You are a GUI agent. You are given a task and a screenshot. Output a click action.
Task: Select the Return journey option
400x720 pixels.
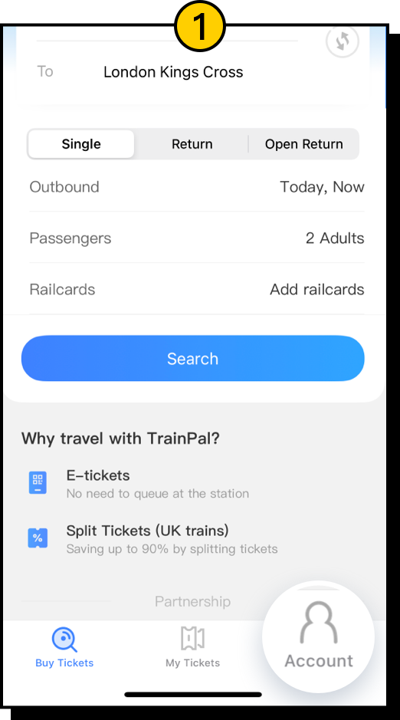[192, 143]
